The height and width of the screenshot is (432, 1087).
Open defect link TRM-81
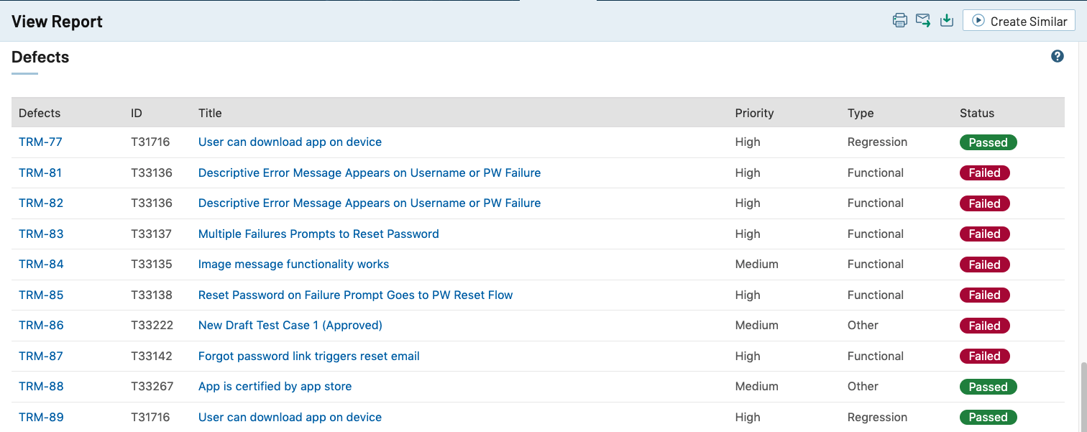pyautogui.click(x=40, y=173)
